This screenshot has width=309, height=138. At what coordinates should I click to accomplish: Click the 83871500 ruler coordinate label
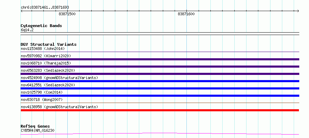pyautogui.click(x=67, y=14)
